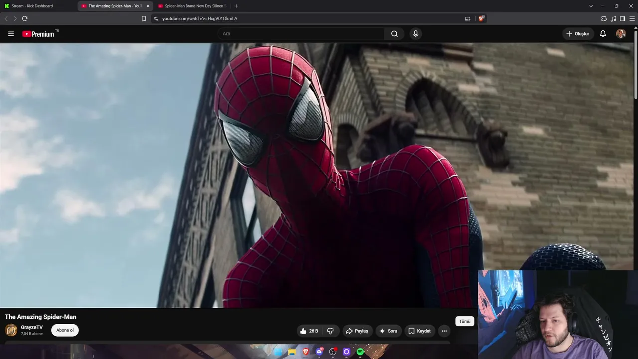Save video with Kaydet button
This screenshot has width=638, height=359.
click(419, 331)
